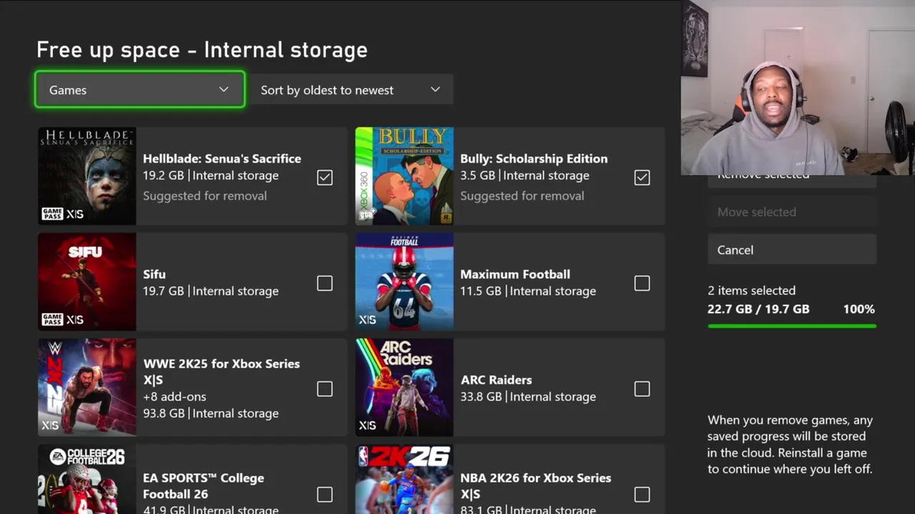The image size is (915, 514).
Task: Click the NBA 2K26 cover art
Action: (404, 480)
